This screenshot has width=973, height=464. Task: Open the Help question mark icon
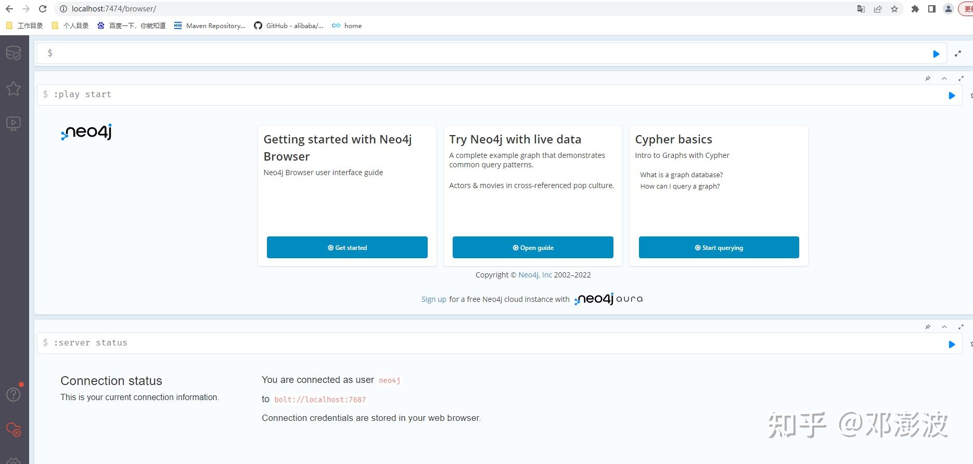pos(14,394)
